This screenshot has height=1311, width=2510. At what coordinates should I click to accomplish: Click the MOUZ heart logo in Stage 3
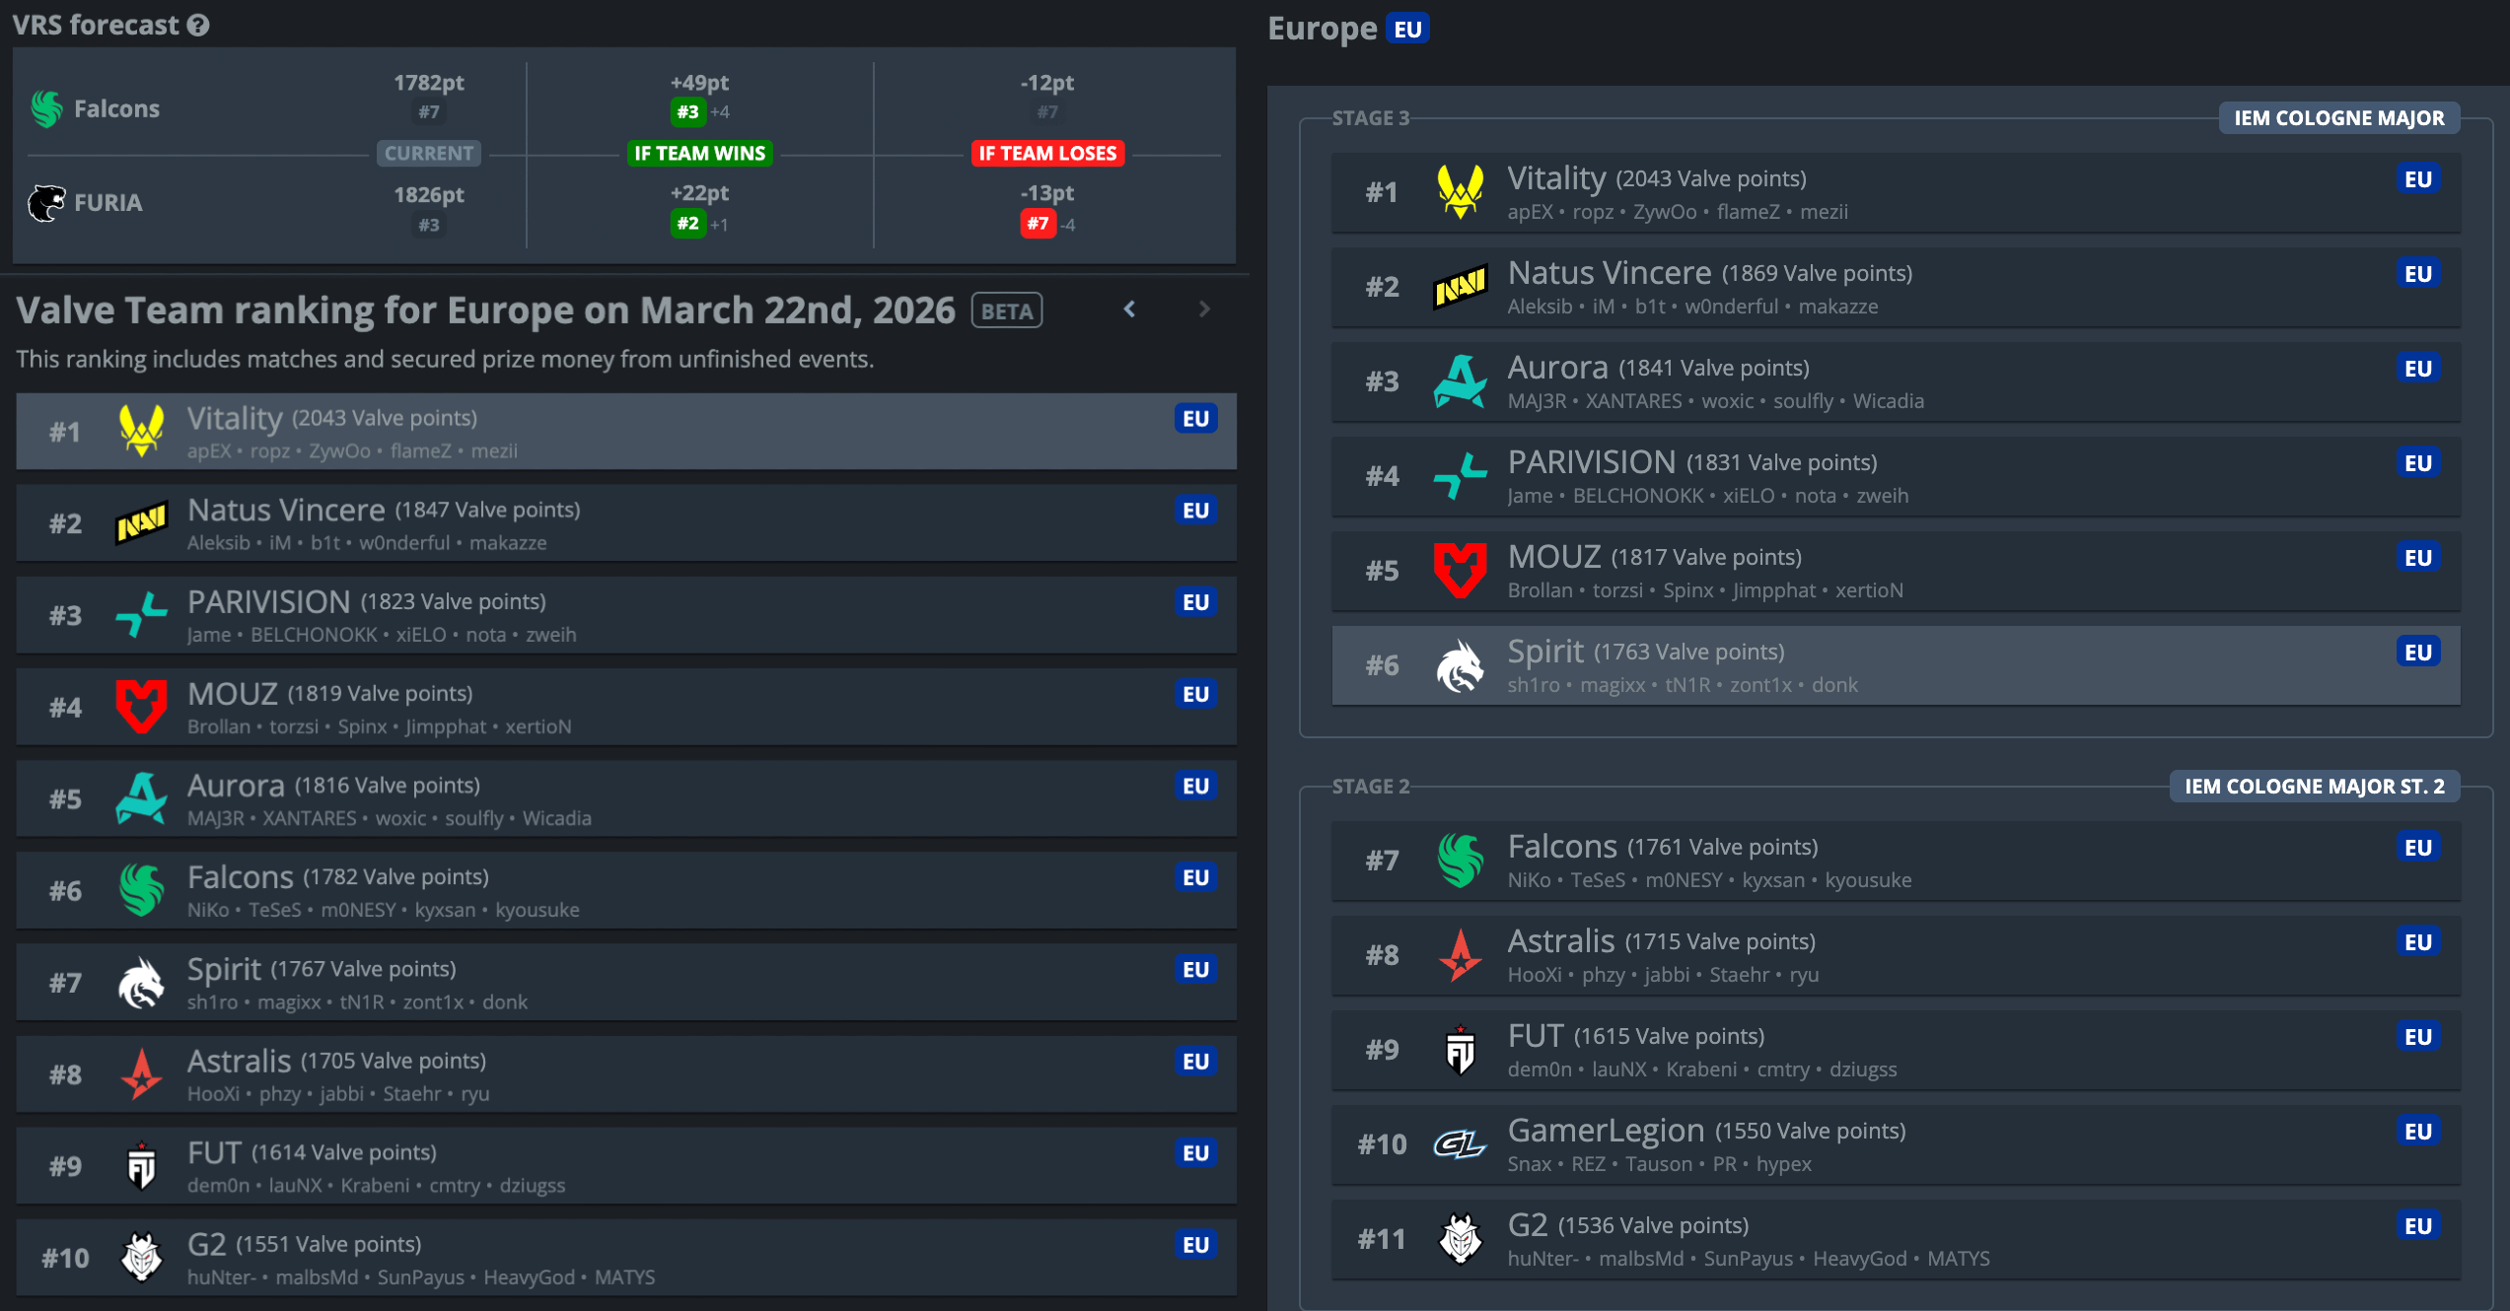click(1460, 571)
